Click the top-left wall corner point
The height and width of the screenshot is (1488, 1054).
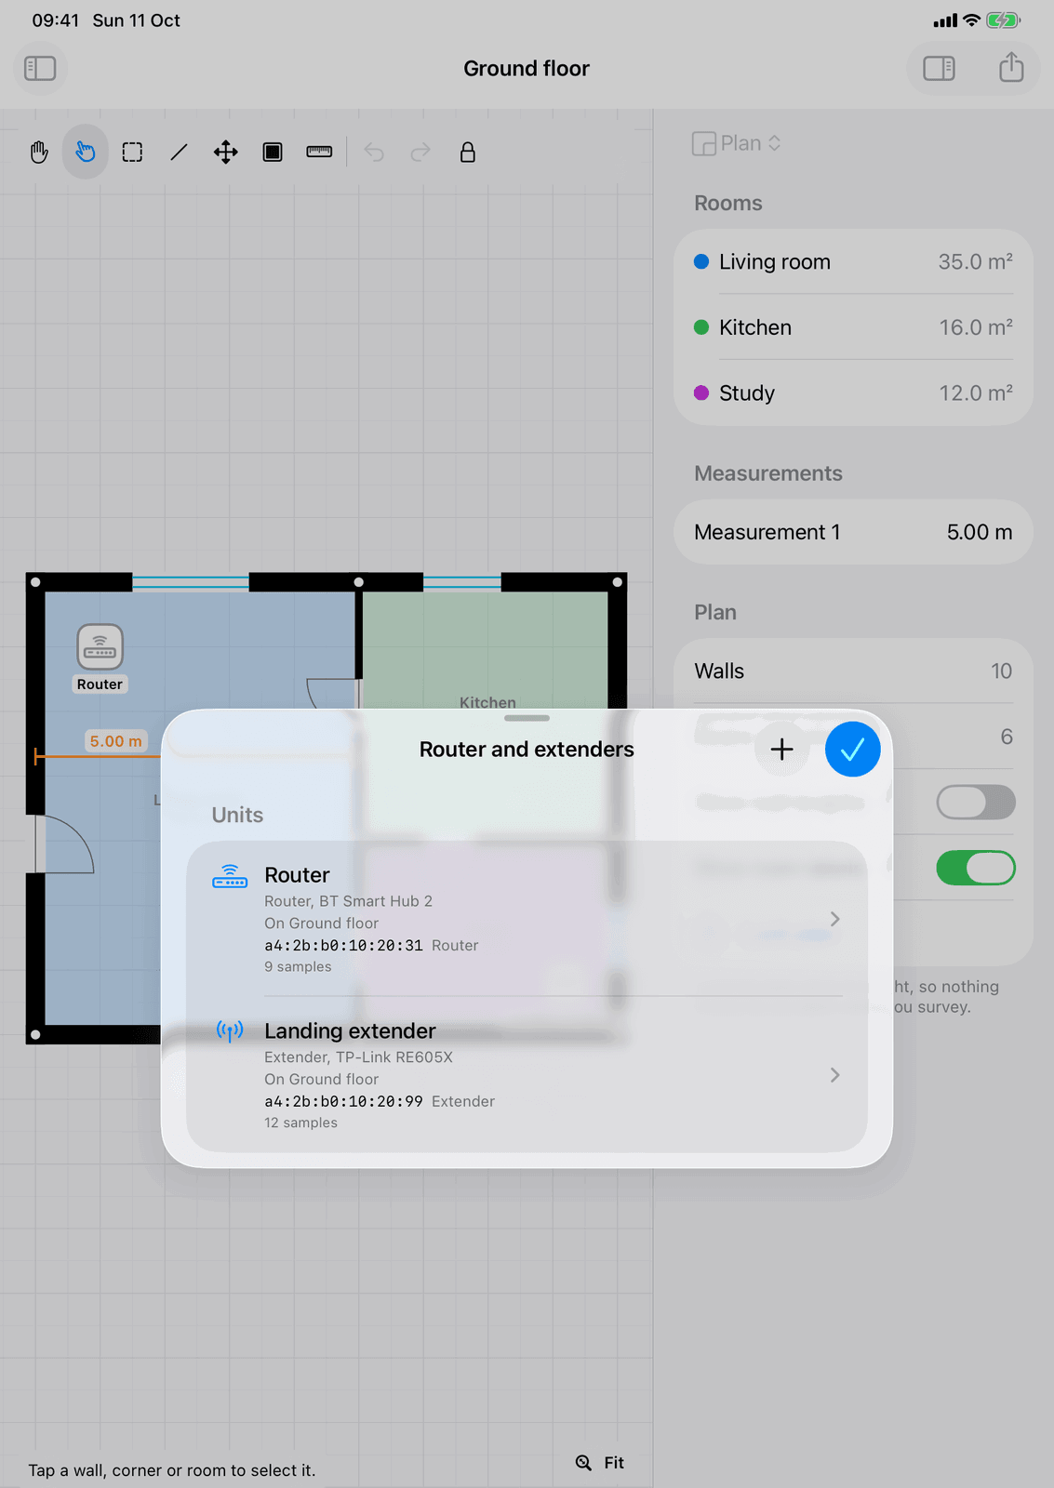35,582
